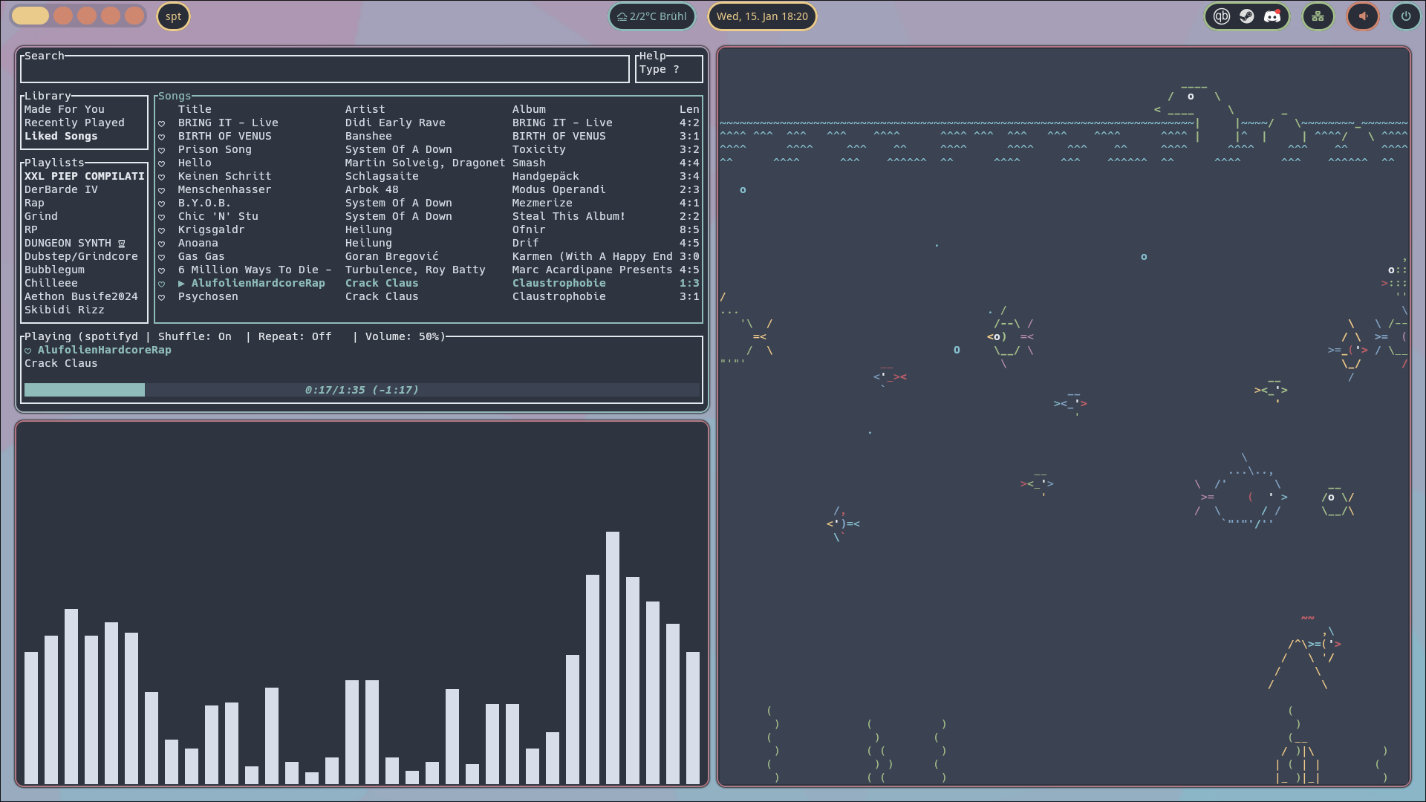Expand the Songs panel header
Image resolution: width=1426 pixels, height=802 pixels.
click(174, 95)
